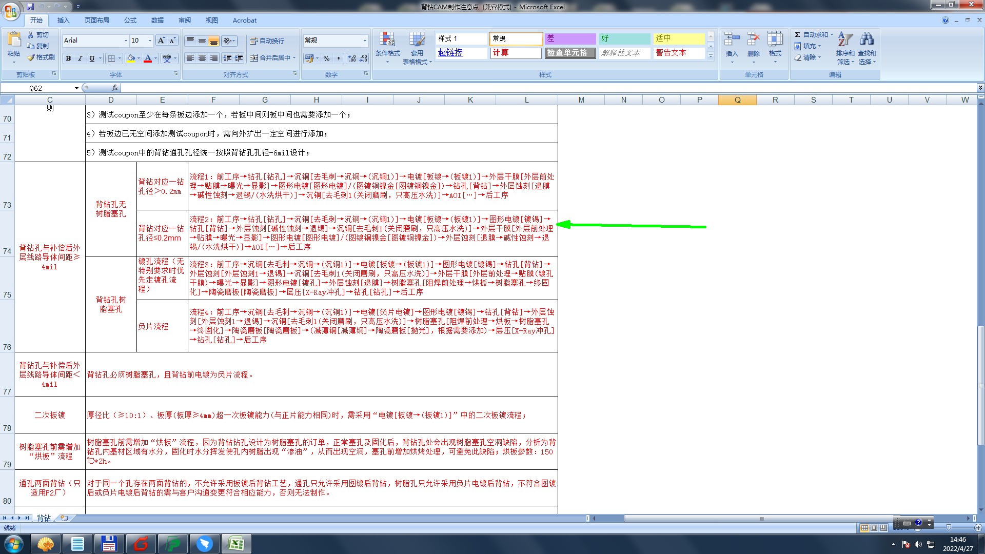Open the Arial font name dropdown
The image size is (985, 554).
[x=126, y=41]
